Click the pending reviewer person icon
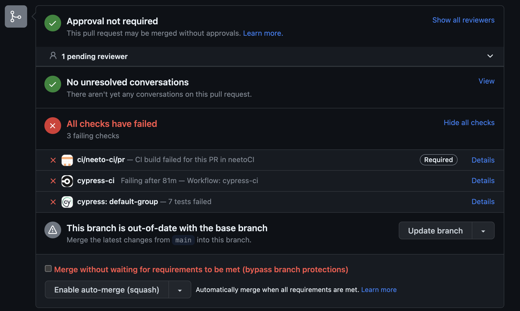Viewport: 520px width, 311px height. (x=53, y=56)
